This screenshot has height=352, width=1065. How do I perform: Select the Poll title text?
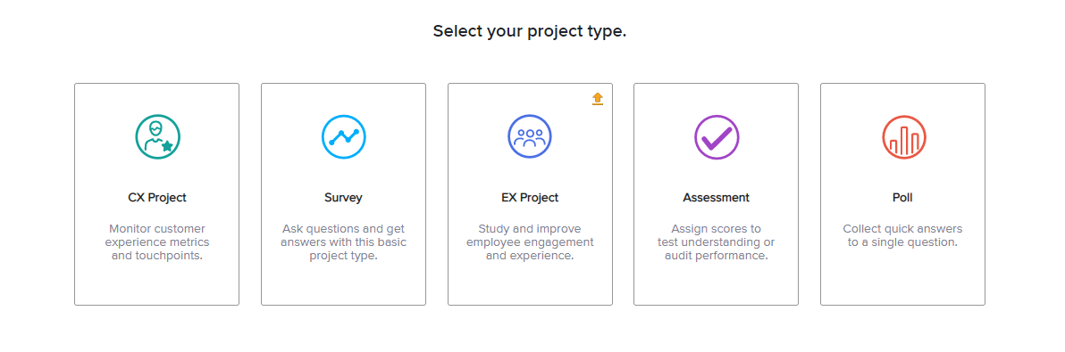pyautogui.click(x=902, y=198)
